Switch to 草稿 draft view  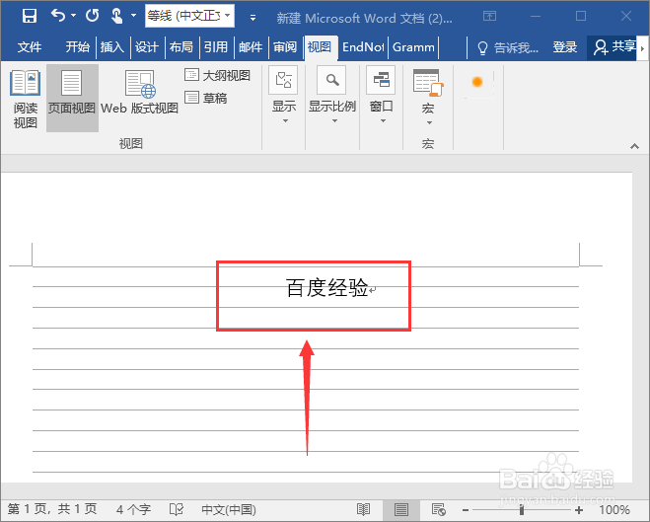tap(206, 98)
